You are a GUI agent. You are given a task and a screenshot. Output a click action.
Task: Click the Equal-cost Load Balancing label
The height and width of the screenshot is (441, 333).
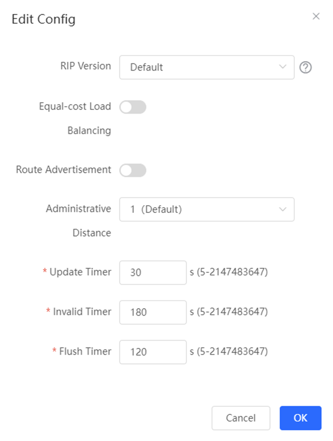[x=75, y=119]
